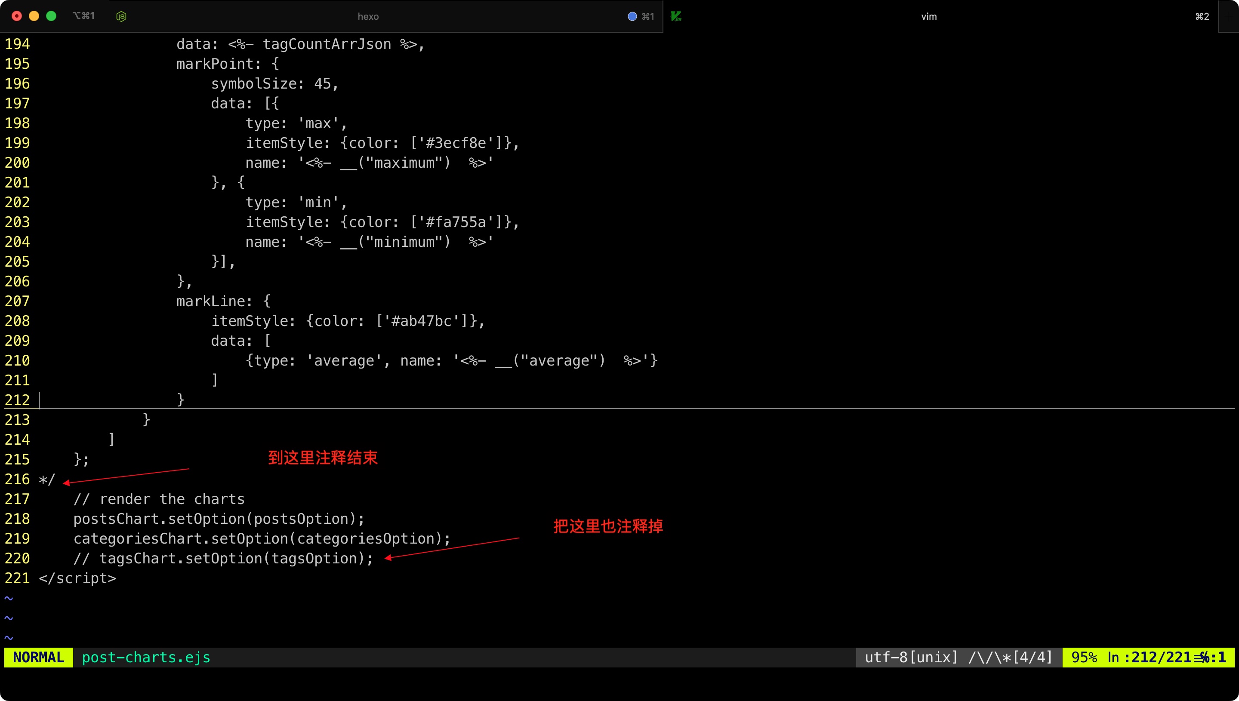Click the red close window button
Image resolution: width=1239 pixels, height=701 pixels.
(17, 16)
